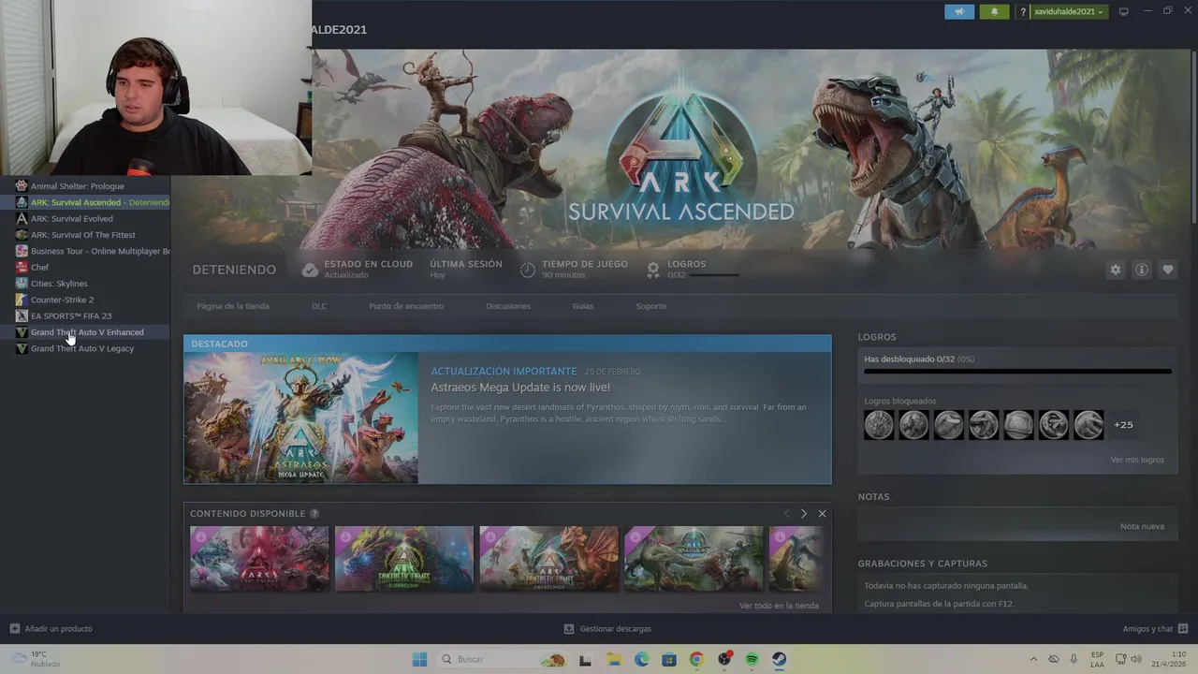Open the Steam notifications bell

point(994,11)
